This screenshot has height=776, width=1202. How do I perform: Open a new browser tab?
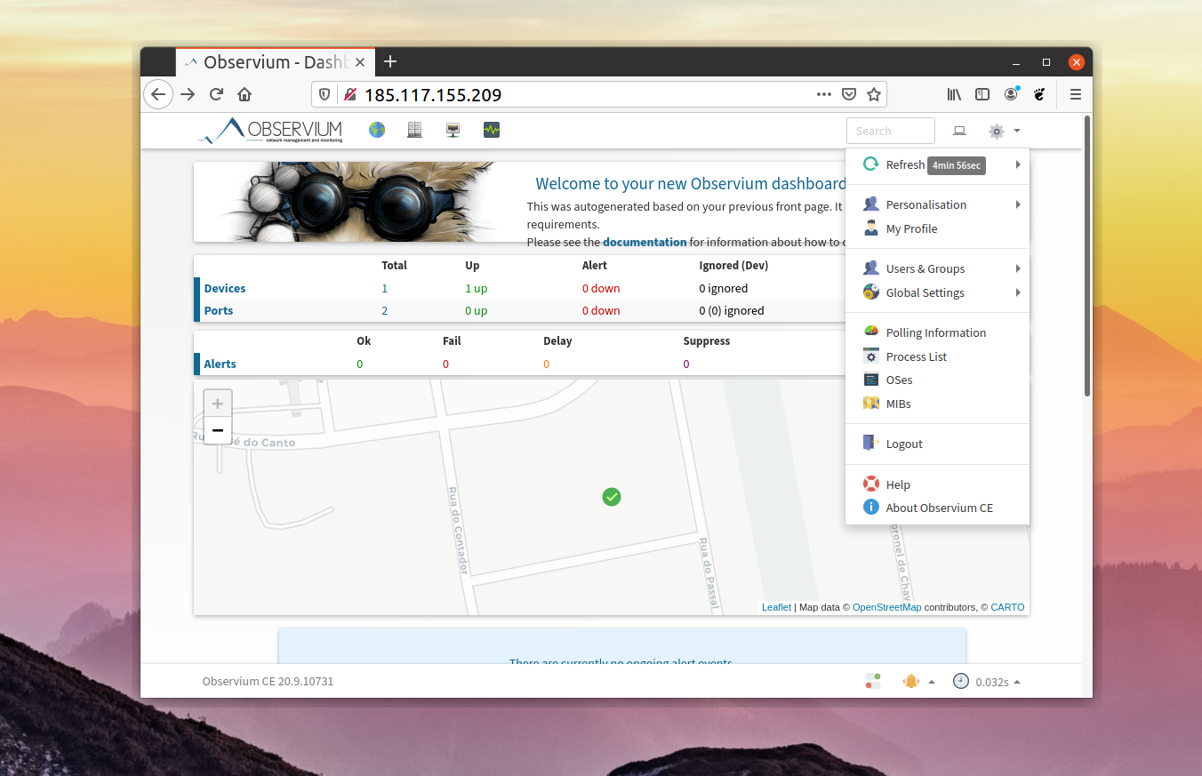coord(390,62)
